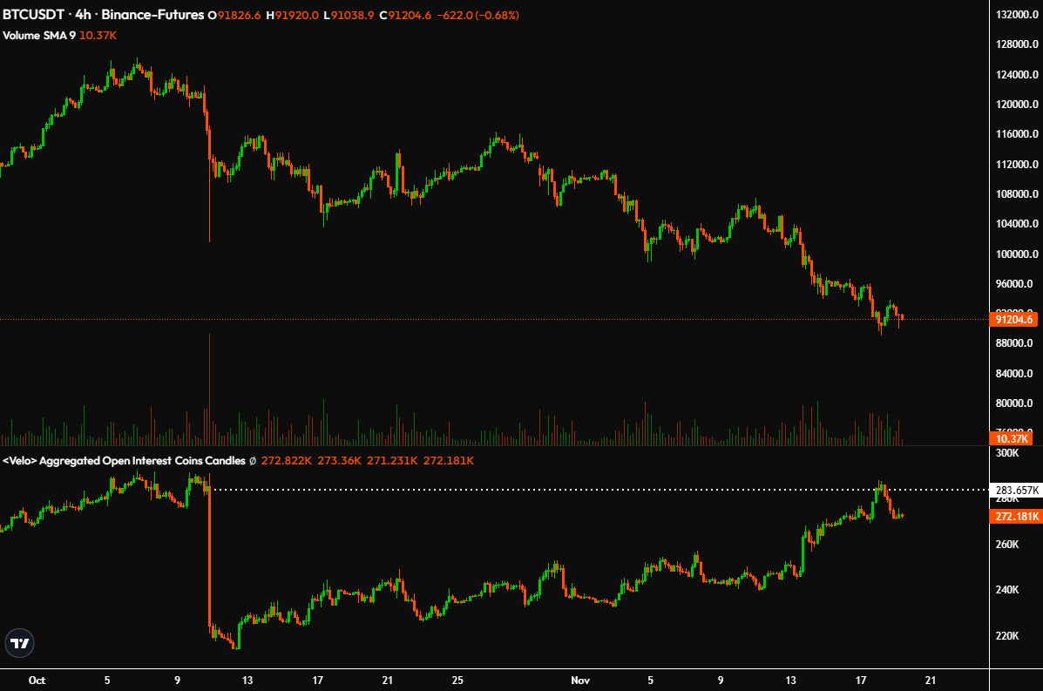Click the white 283.657K level label
Screen dimensions: 1043x691
[1016, 491]
